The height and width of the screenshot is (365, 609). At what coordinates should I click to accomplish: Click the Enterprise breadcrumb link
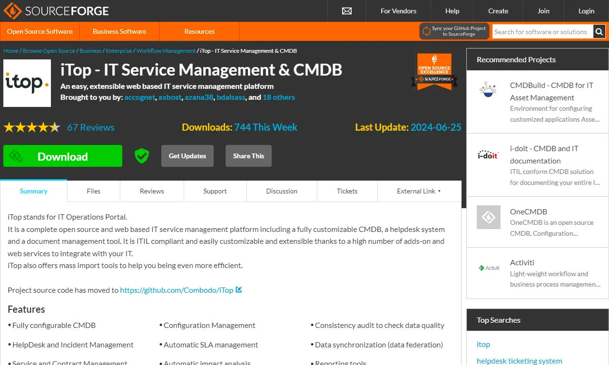(x=119, y=51)
